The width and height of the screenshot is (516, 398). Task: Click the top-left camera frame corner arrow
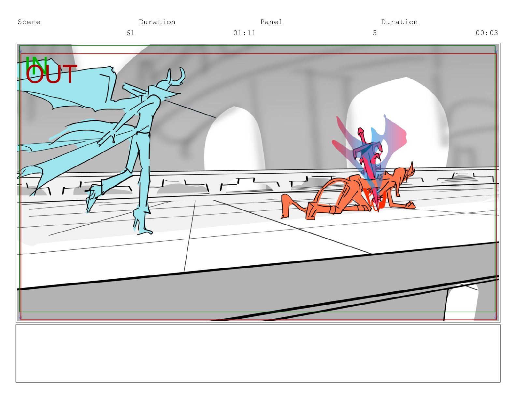[20, 51]
